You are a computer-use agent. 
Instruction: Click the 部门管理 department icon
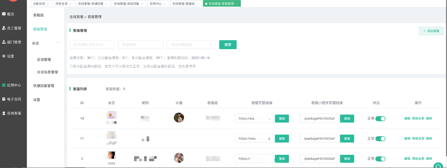pos(4,42)
